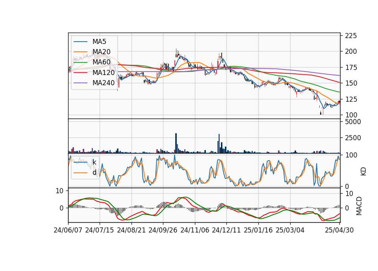Click the 24/12/11 date label
Image resolution: width=378 pixels, height=271 pixels.
coord(226,230)
